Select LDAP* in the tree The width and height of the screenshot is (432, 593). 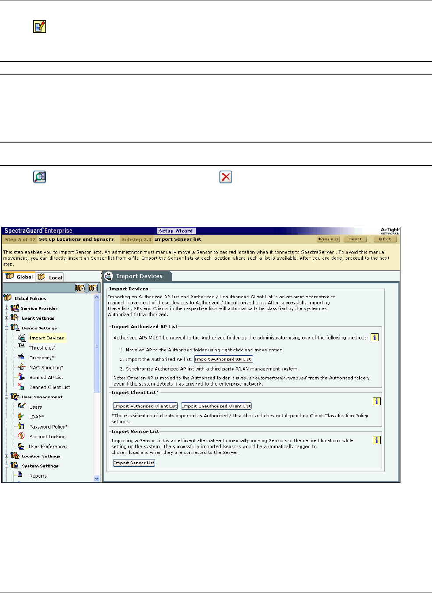[x=36, y=417]
